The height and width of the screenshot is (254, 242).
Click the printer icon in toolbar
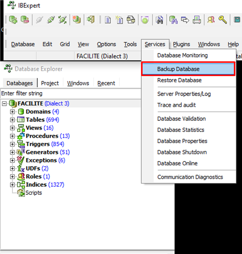point(197,20)
